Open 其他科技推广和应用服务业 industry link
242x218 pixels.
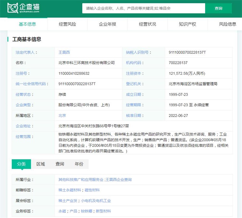(81, 179)
